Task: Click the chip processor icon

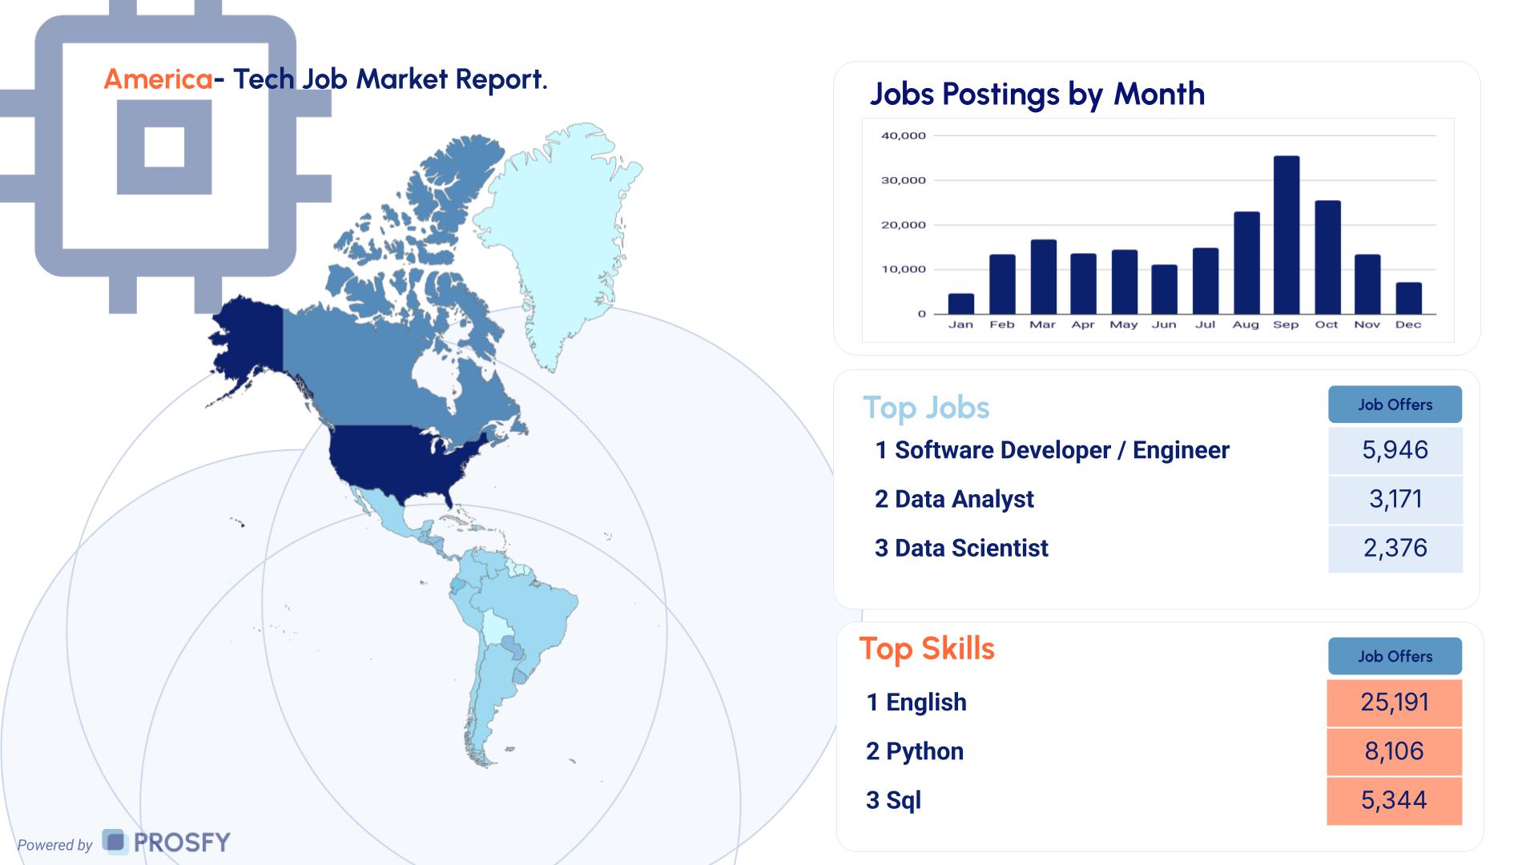Action: coord(165,155)
